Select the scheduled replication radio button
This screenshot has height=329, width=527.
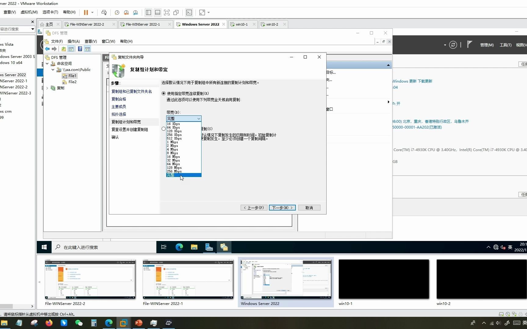click(x=164, y=129)
